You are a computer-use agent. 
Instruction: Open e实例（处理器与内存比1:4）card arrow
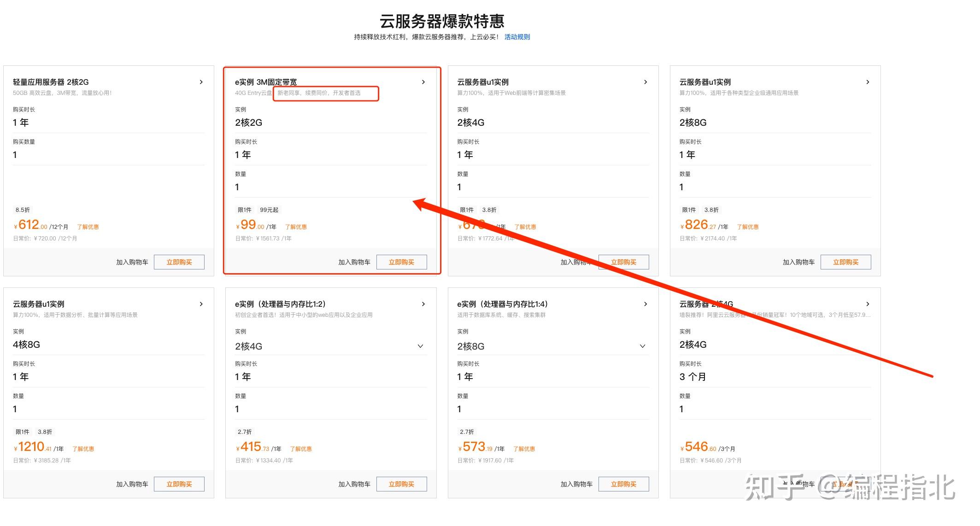coord(646,304)
